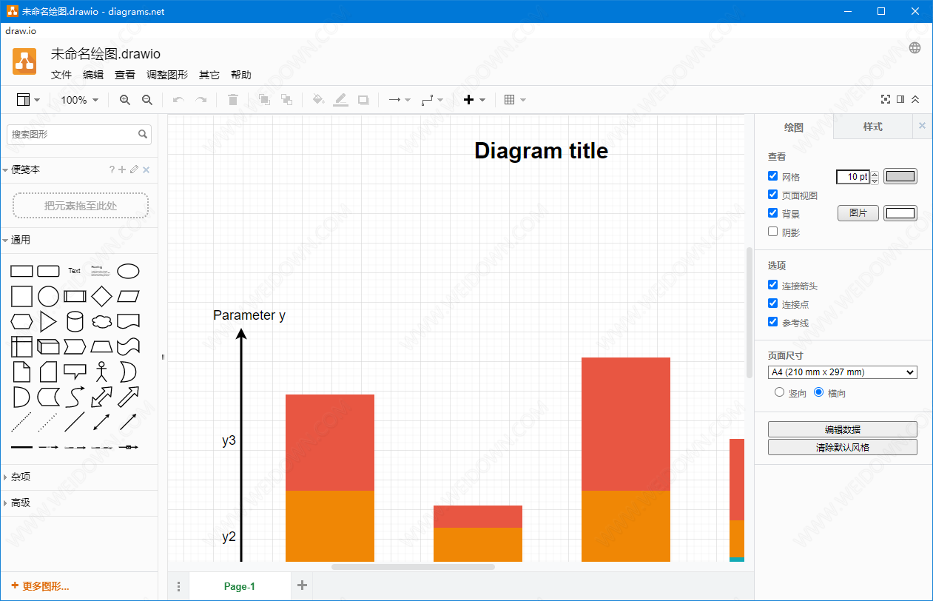The width and height of the screenshot is (933, 601).
Task: Click the background color swatch
Action: (900, 213)
